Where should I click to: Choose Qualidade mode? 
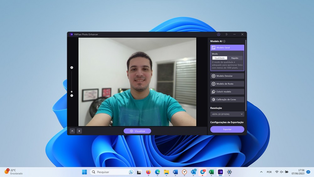click(219, 58)
